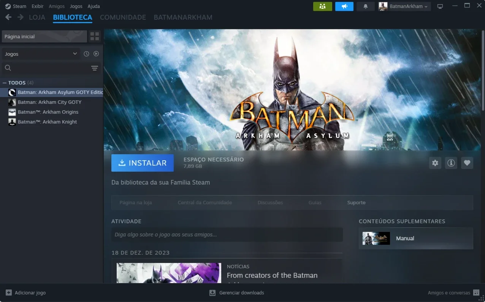Click the friends chat icon
Screen dimensions: 485x302
tap(476, 293)
